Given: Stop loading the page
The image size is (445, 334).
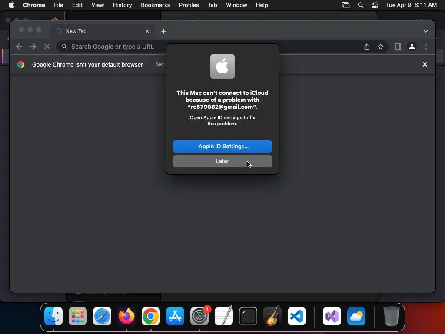Looking at the screenshot, I should point(47,47).
